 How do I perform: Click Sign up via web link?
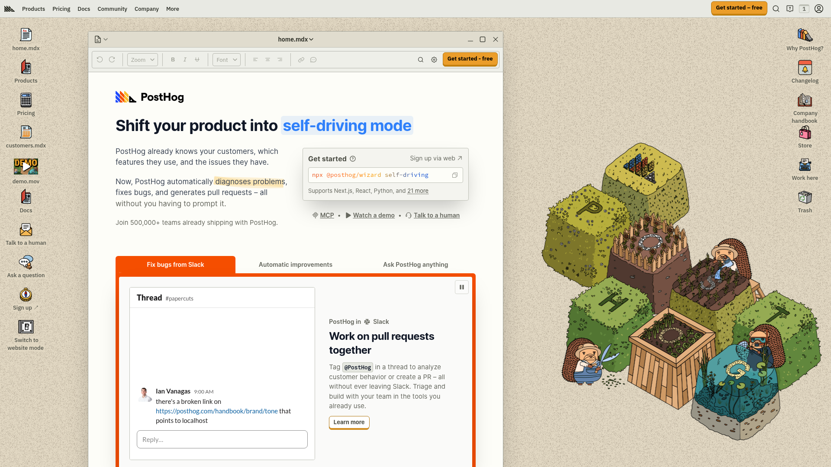pos(436,158)
